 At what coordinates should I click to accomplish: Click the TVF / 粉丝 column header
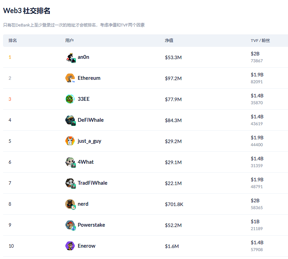click(260, 41)
